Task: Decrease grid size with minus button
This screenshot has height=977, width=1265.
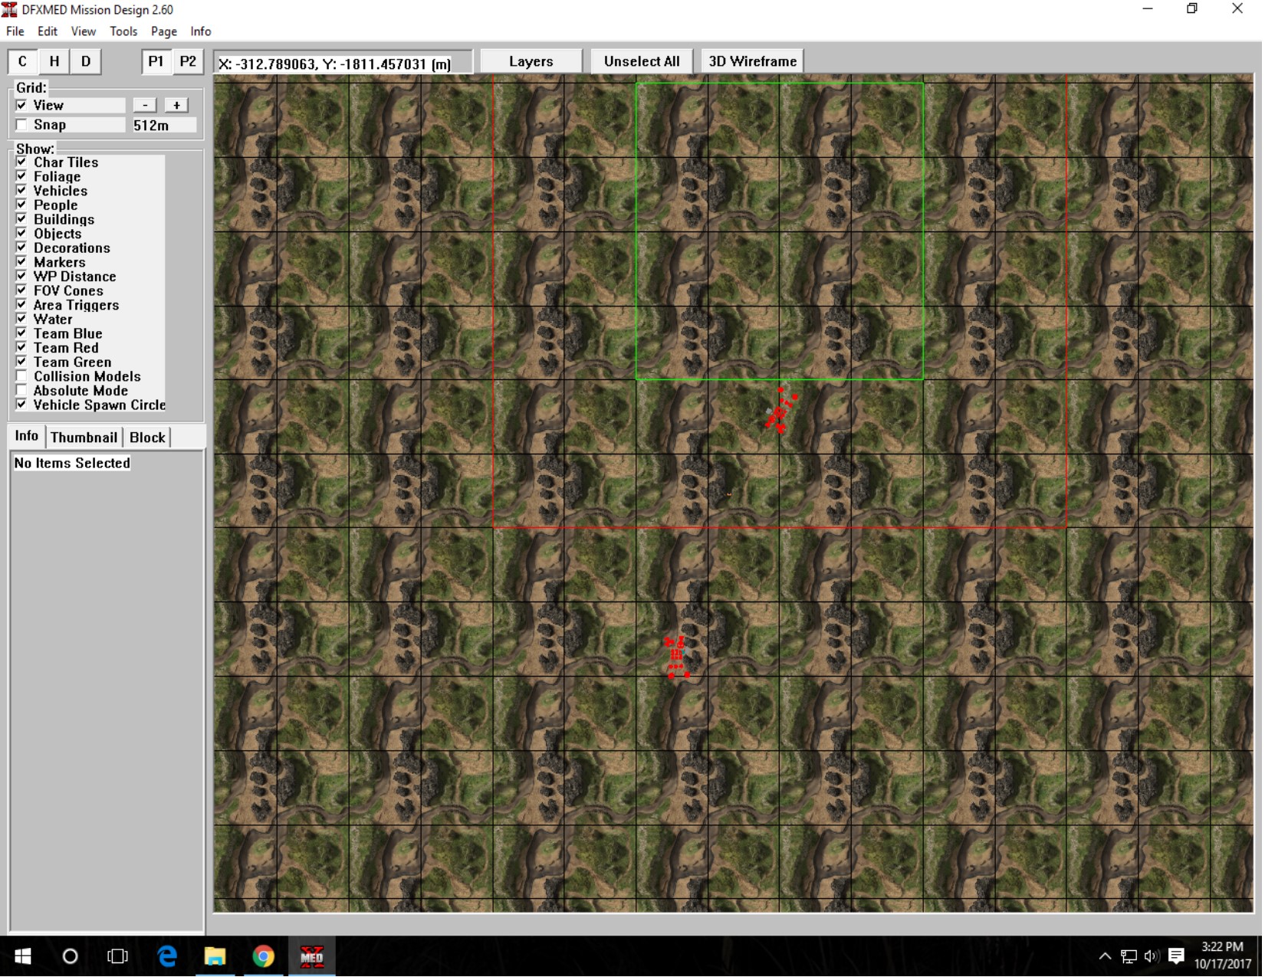Action: pyautogui.click(x=145, y=105)
